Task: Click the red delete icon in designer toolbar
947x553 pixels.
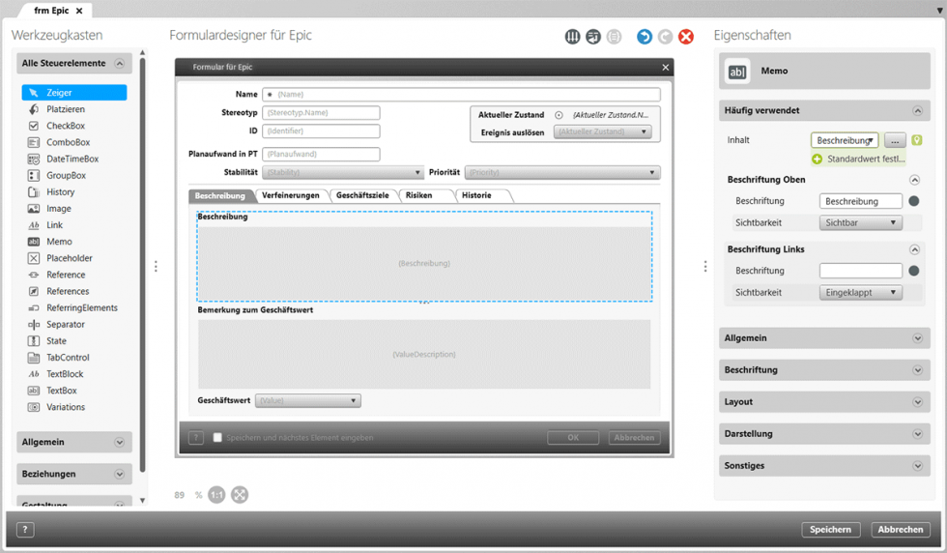Action: click(x=686, y=37)
